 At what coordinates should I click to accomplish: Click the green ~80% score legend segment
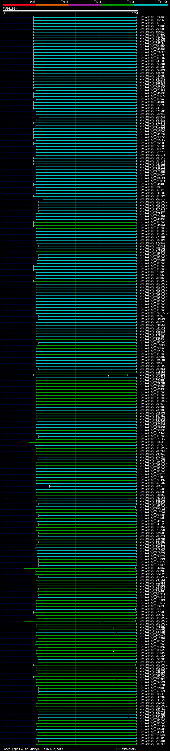[118, 5]
